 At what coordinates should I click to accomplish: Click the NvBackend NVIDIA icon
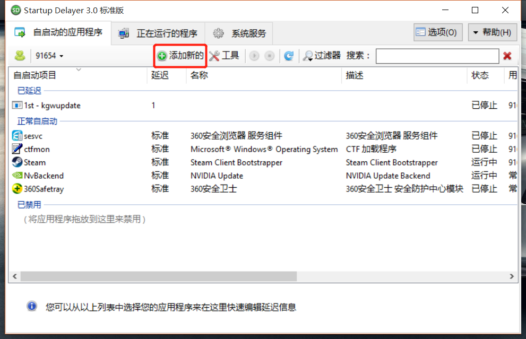pos(17,176)
